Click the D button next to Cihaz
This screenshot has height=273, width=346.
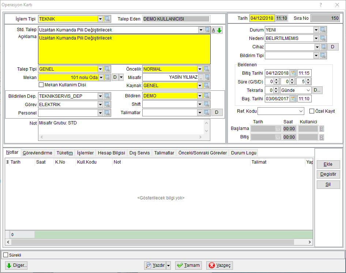click(x=333, y=47)
